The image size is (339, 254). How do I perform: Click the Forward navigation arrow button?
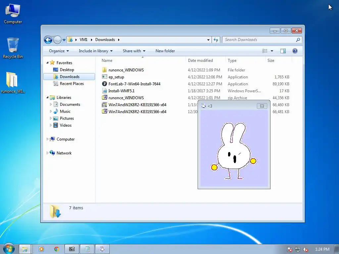[x=57, y=40]
